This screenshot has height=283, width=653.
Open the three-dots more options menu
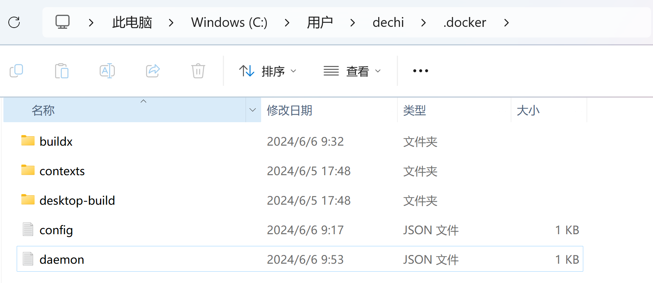point(420,71)
